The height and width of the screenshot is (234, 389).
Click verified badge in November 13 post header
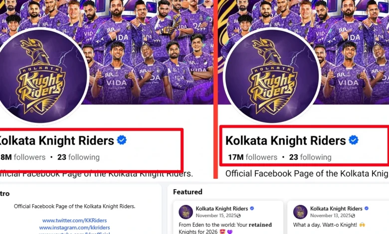367,209
